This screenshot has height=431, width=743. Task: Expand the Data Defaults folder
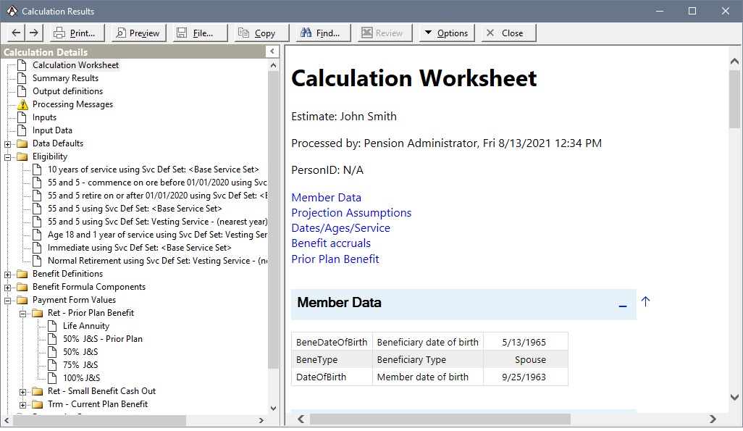tap(8, 143)
